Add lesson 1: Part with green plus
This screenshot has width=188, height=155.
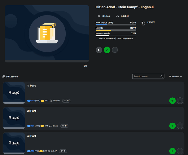pyautogui.click(x=173, y=101)
